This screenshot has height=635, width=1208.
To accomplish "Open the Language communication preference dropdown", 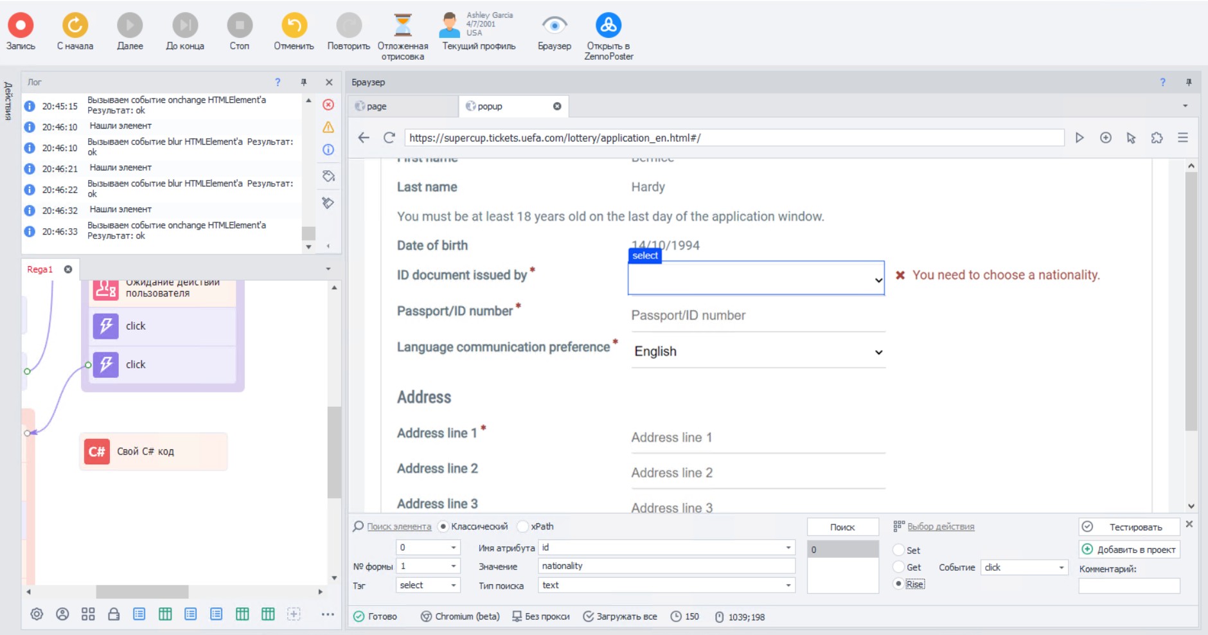I will (x=758, y=352).
